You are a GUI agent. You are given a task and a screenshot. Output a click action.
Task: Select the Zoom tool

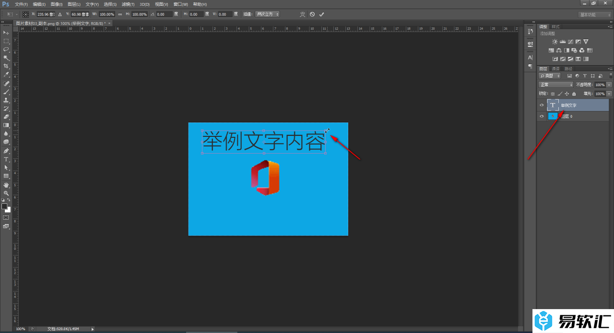(6, 193)
